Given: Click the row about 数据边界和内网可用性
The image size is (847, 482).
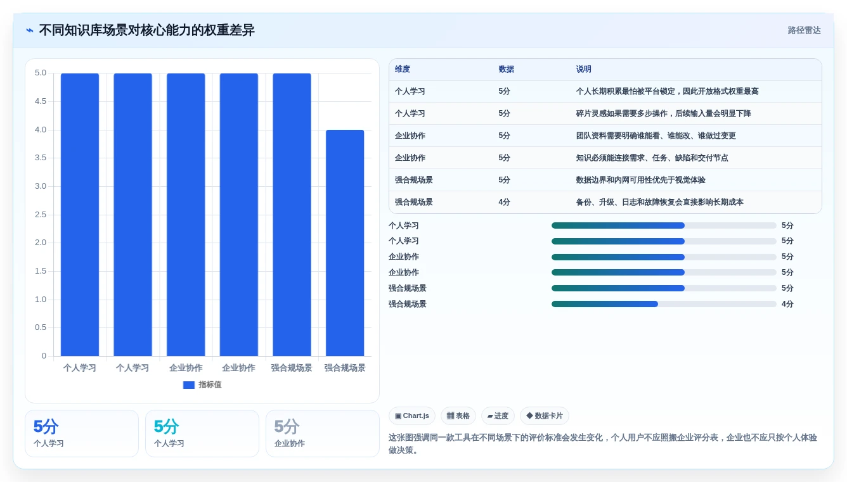Looking at the screenshot, I should click(x=605, y=180).
